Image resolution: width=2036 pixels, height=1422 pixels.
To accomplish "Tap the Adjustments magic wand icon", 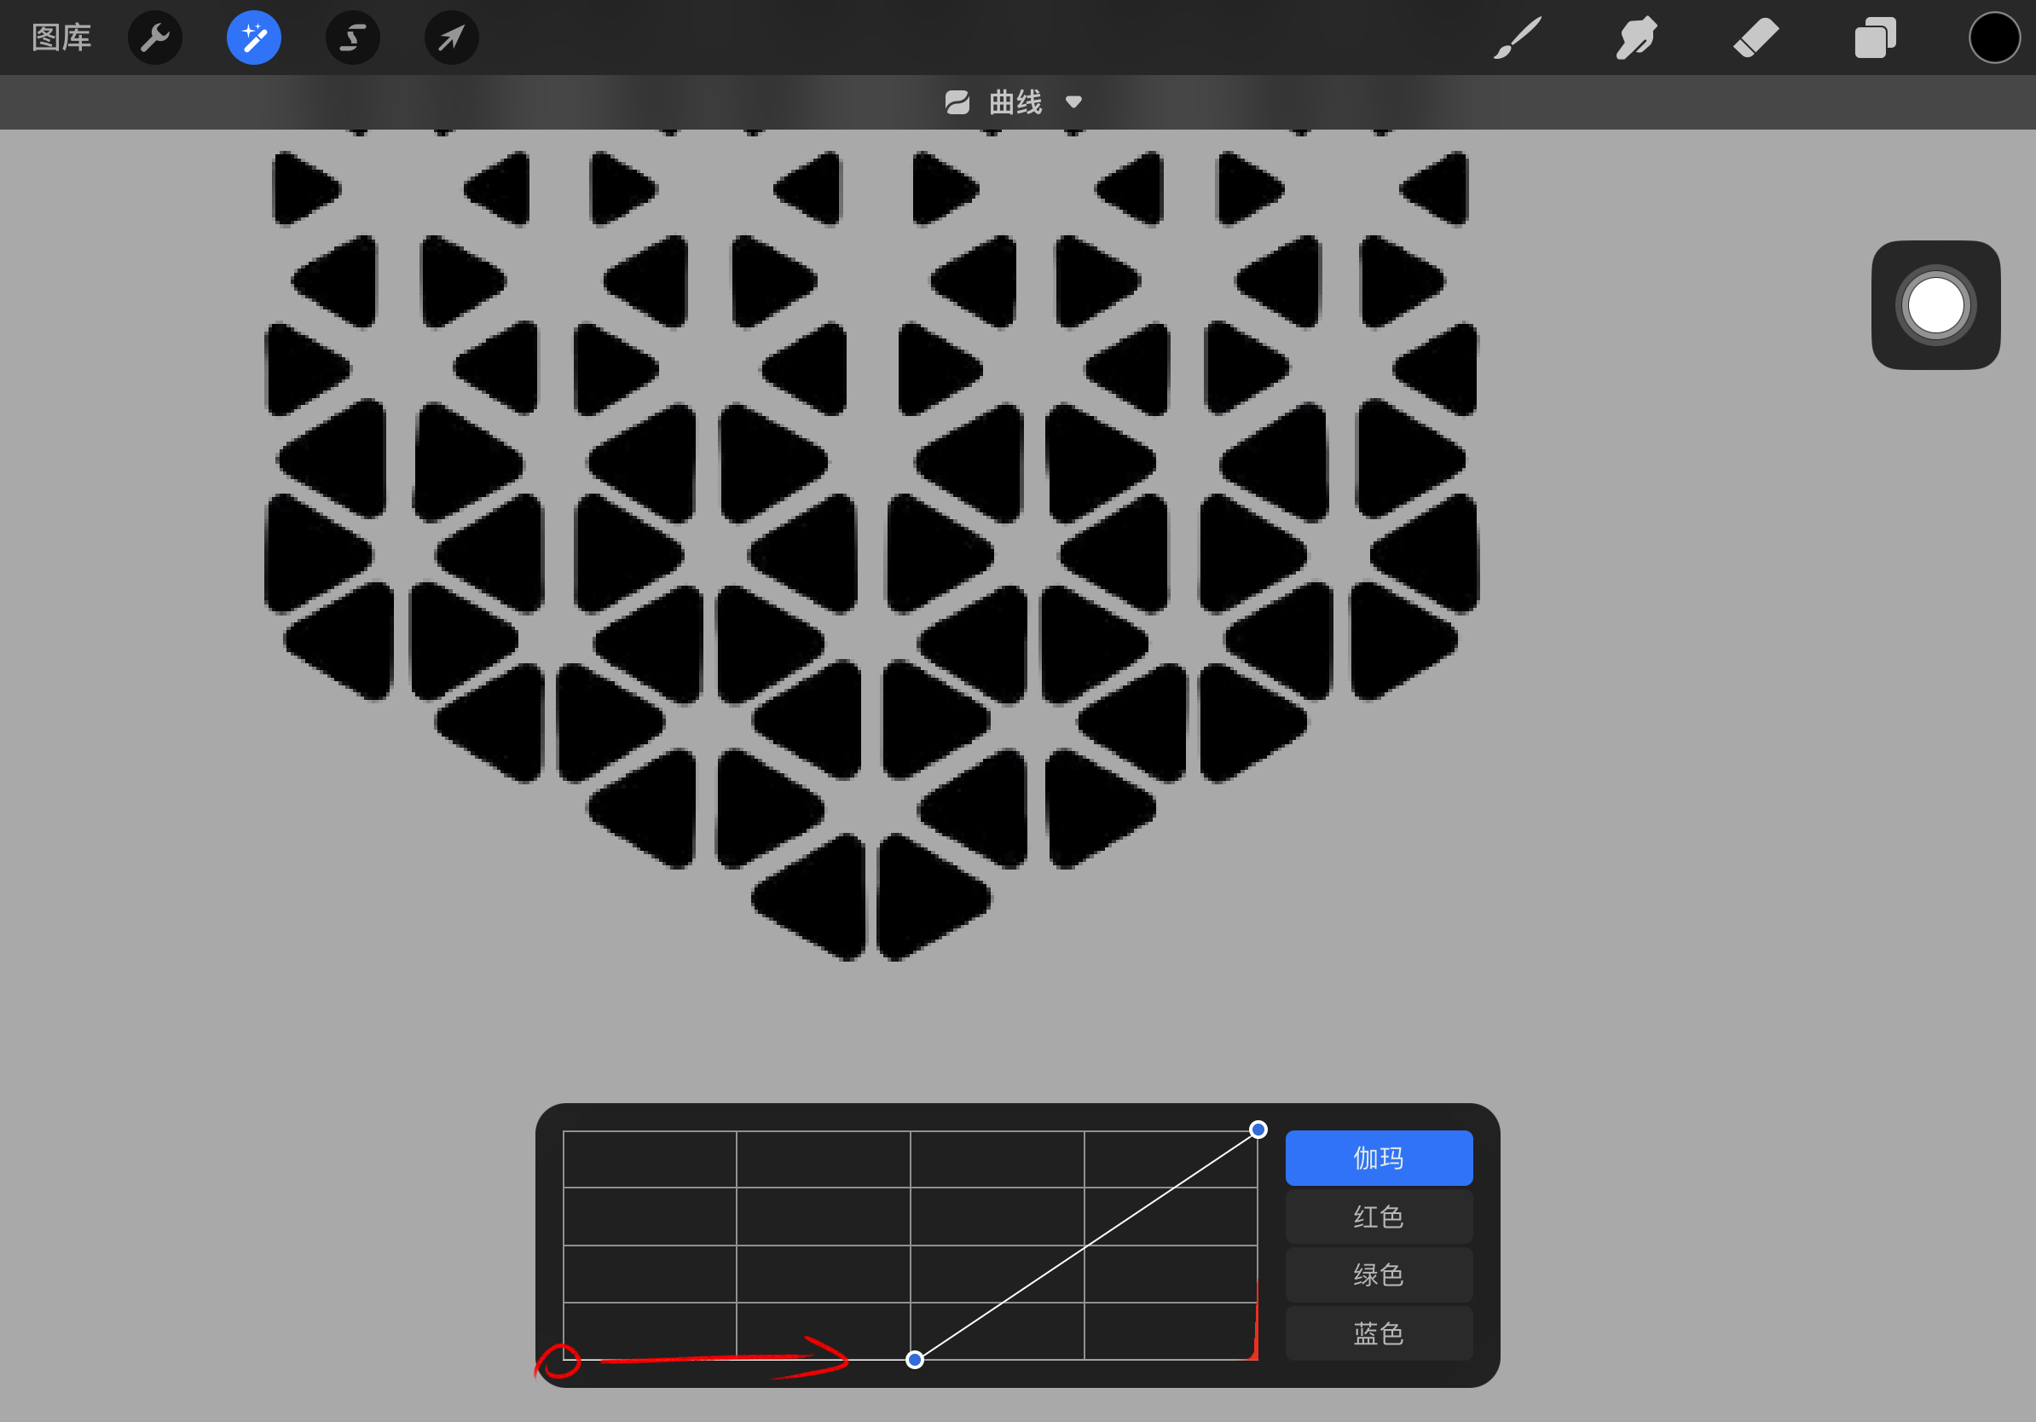I will click(x=253, y=38).
